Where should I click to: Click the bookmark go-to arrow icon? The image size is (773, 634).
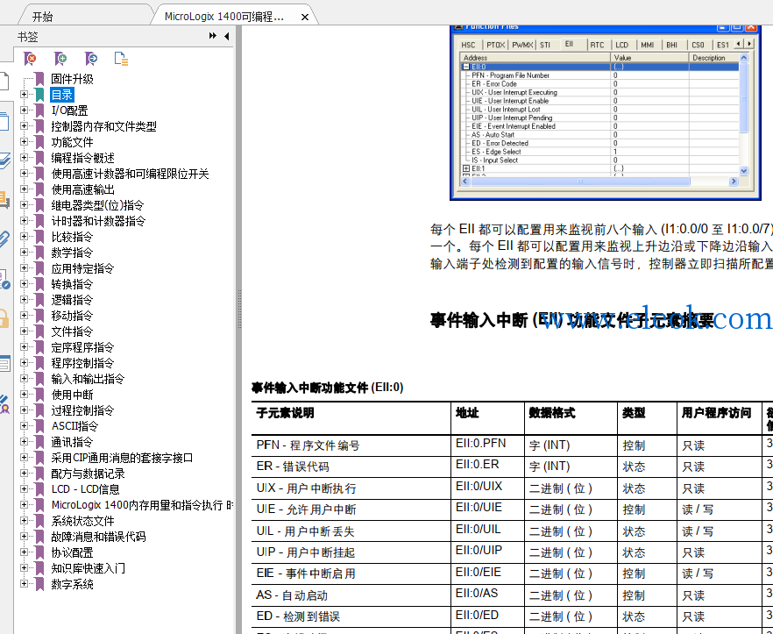tap(91, 59)
